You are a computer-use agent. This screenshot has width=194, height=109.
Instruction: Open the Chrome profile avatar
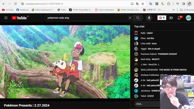pos(189,4)
